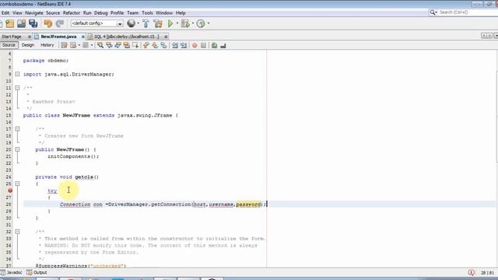498x280 pixels.
Task: Jump to next bookmark icon
Action: [x=155, y=46]
